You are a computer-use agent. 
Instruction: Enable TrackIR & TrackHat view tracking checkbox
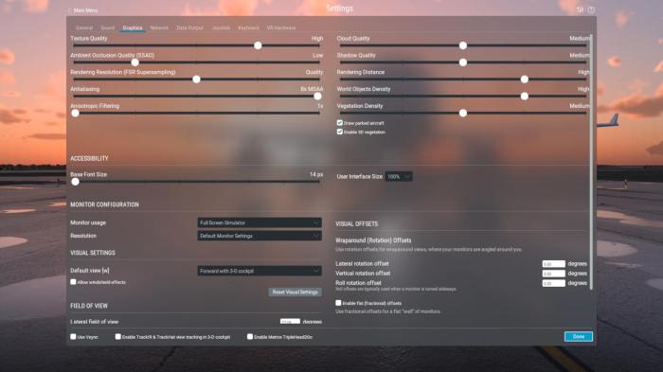(x=118, y=336)
